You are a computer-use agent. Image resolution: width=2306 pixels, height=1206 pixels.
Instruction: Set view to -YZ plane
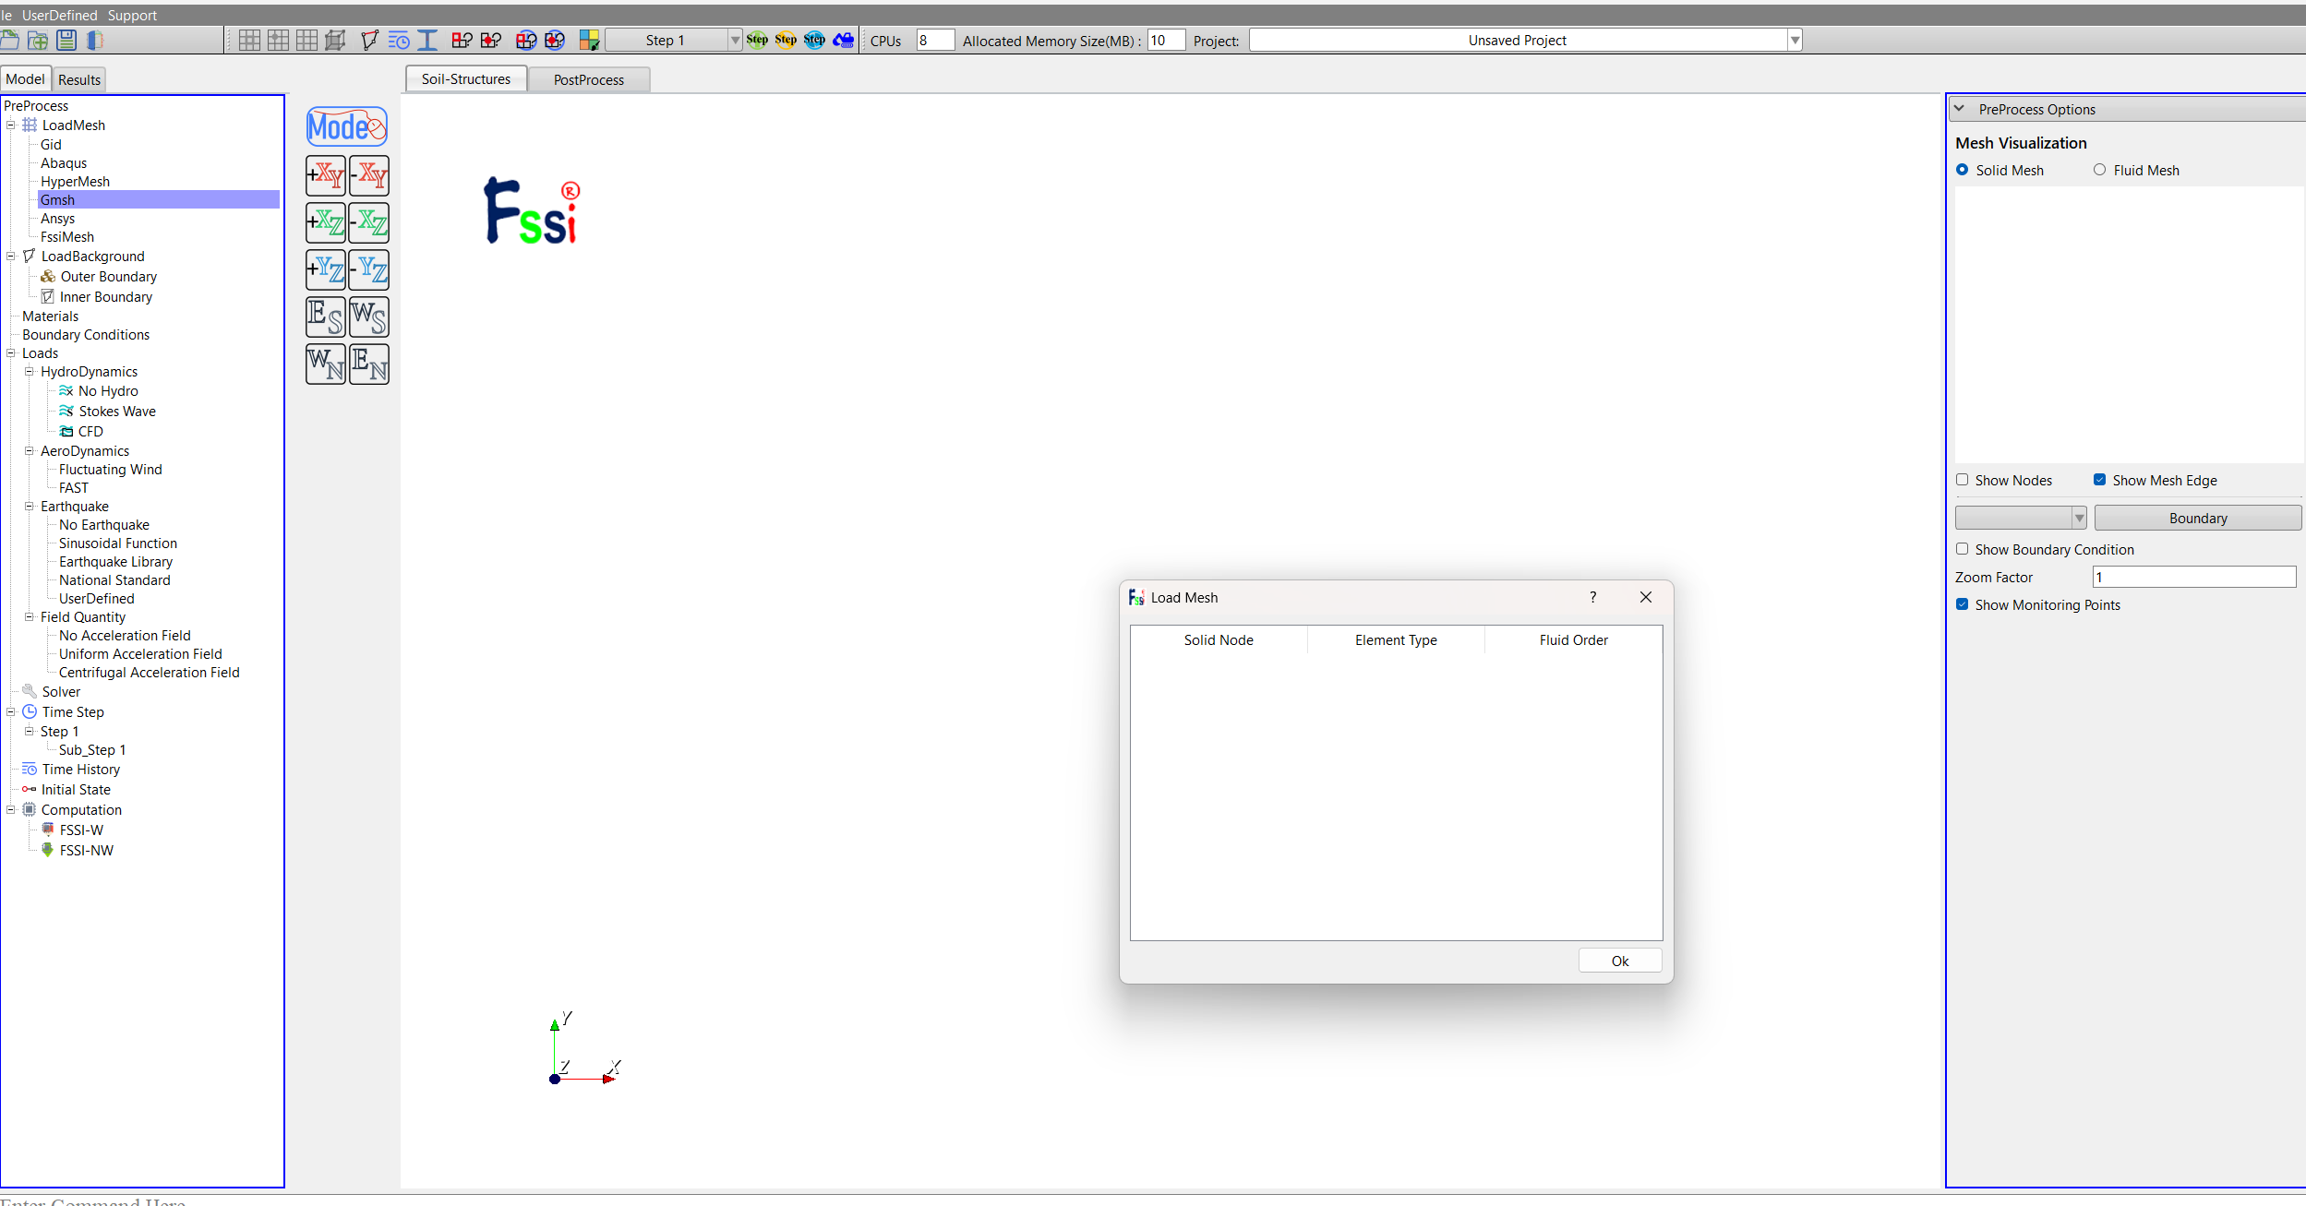pos(369,269)
